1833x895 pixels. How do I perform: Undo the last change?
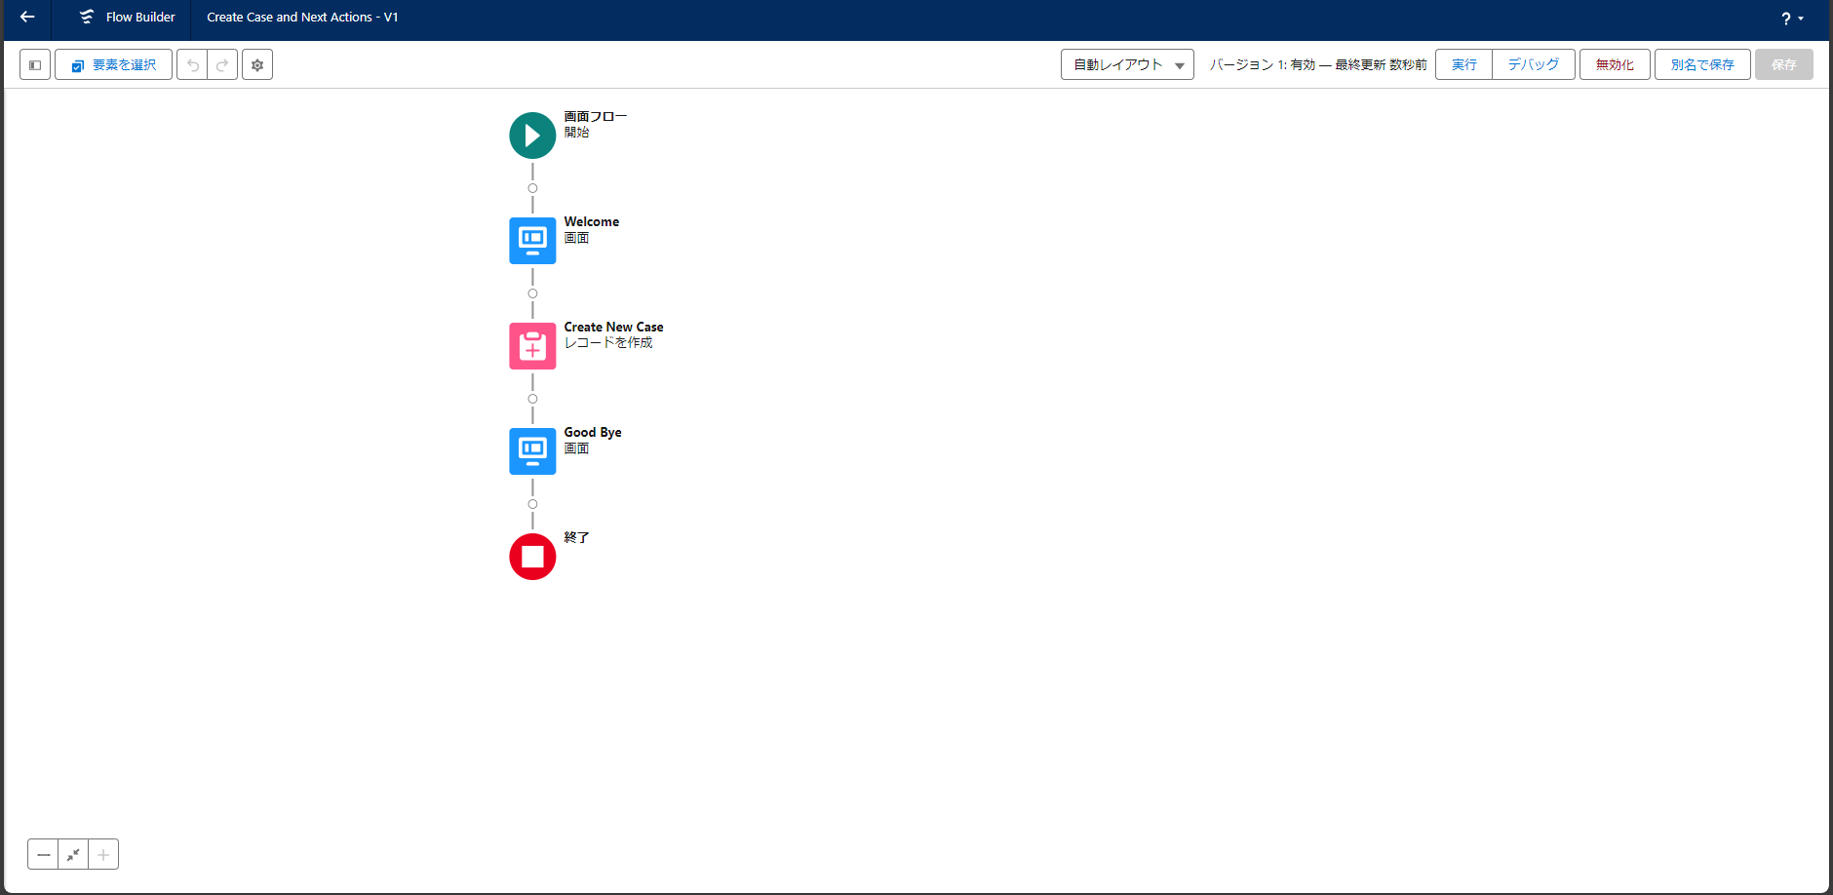point(192,64)
